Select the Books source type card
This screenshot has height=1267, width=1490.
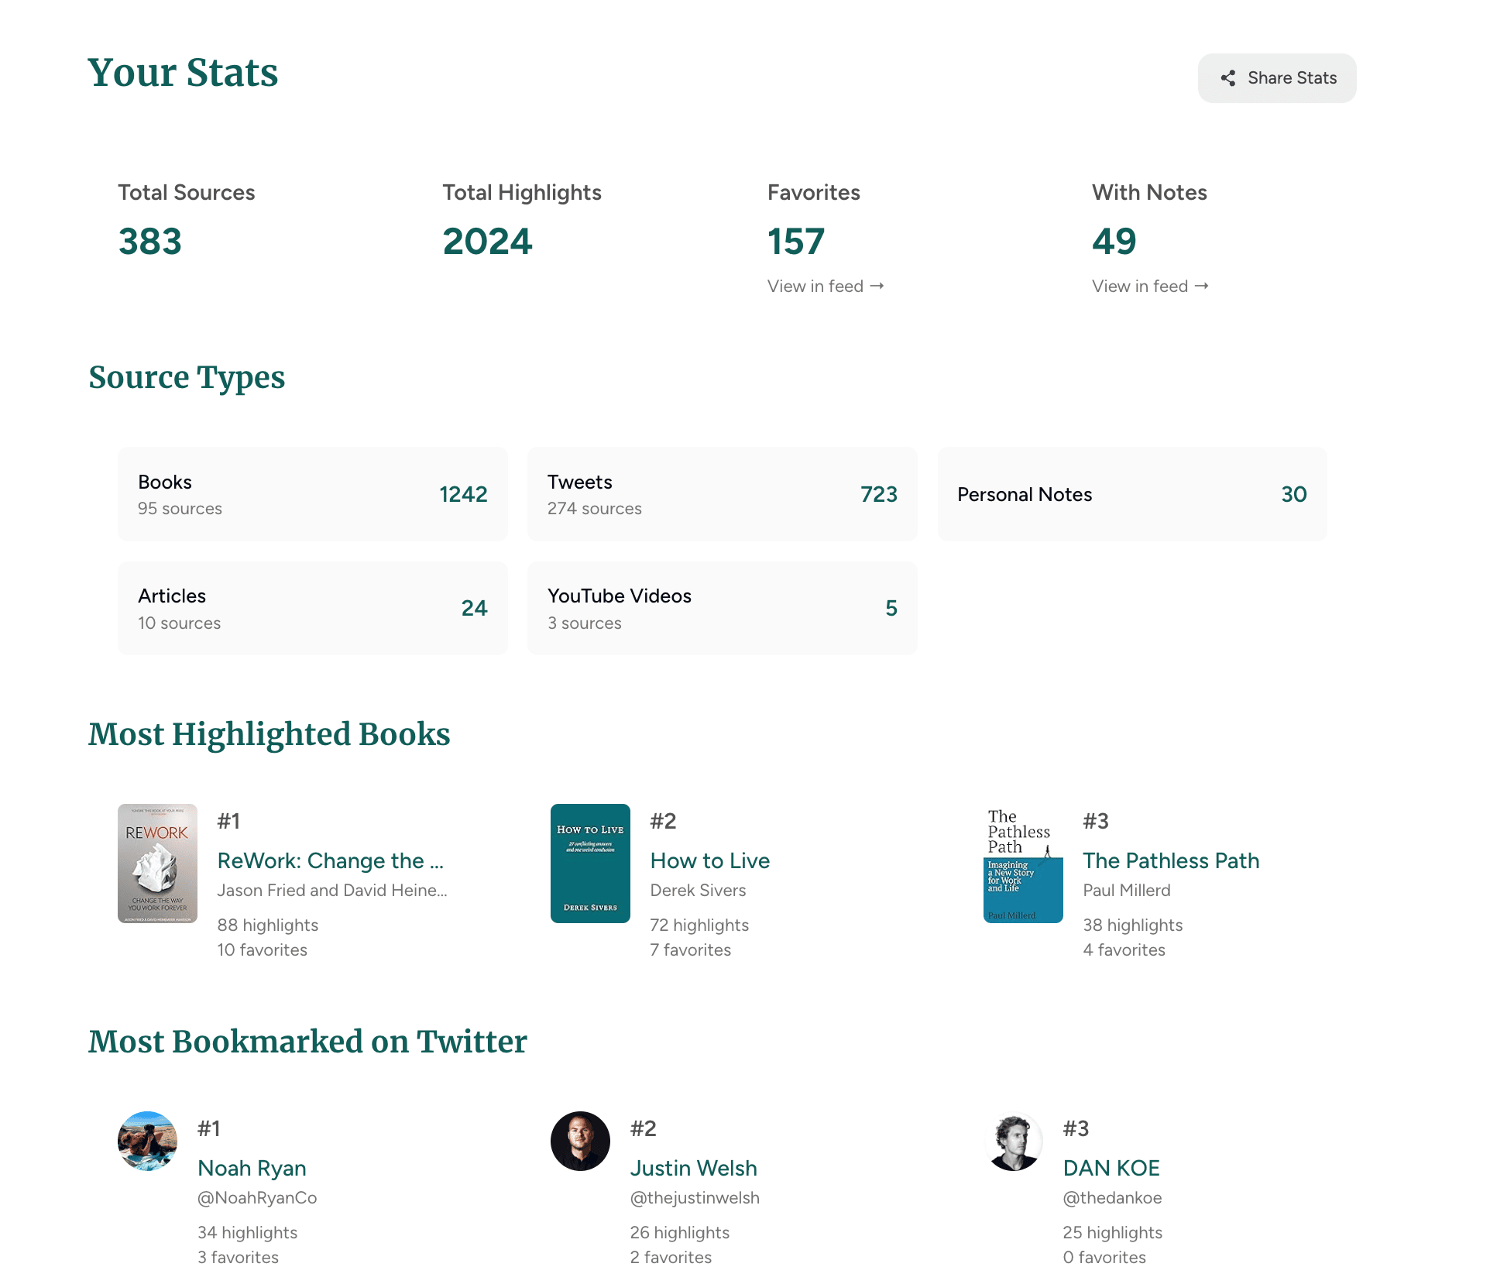pos(312,494)
